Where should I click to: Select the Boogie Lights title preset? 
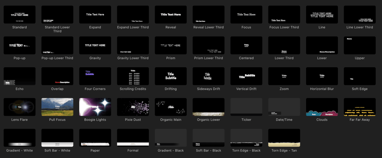[x=95, y=107]
